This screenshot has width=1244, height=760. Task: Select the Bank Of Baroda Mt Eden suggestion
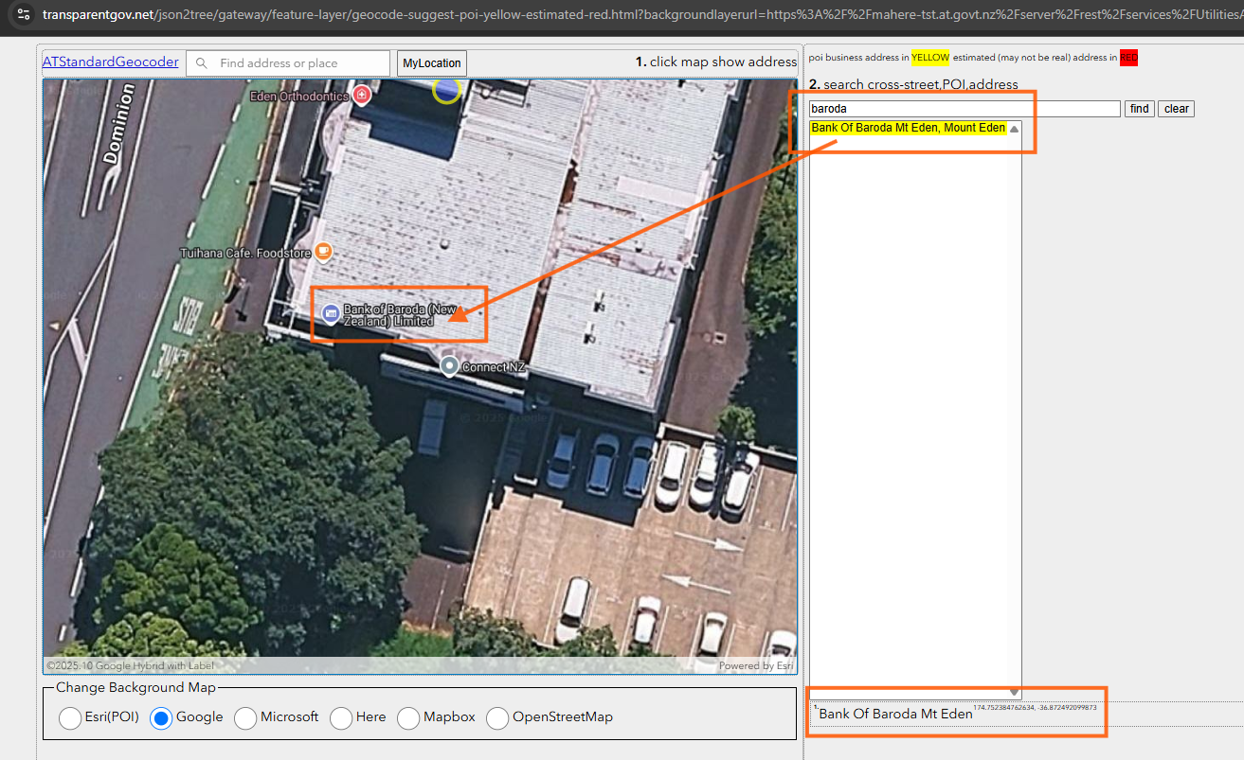point(908,128)
